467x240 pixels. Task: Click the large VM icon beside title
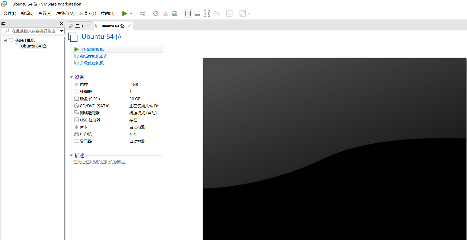point(73,37)
